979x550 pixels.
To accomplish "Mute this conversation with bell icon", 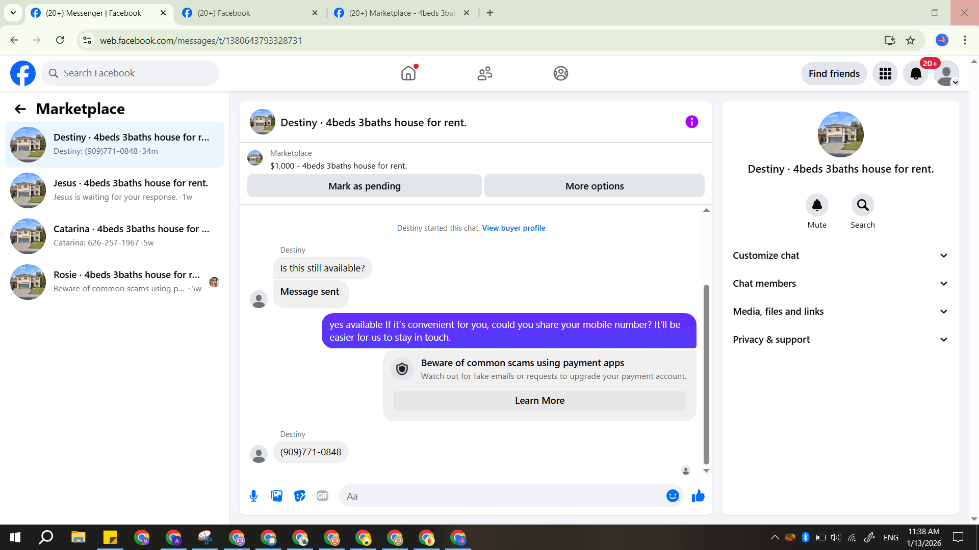I will point(816,205).
